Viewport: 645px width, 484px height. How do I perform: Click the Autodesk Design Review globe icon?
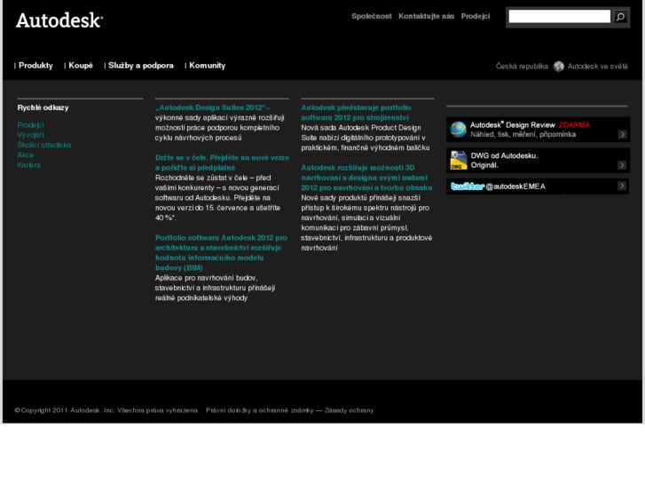coord(458,130)
